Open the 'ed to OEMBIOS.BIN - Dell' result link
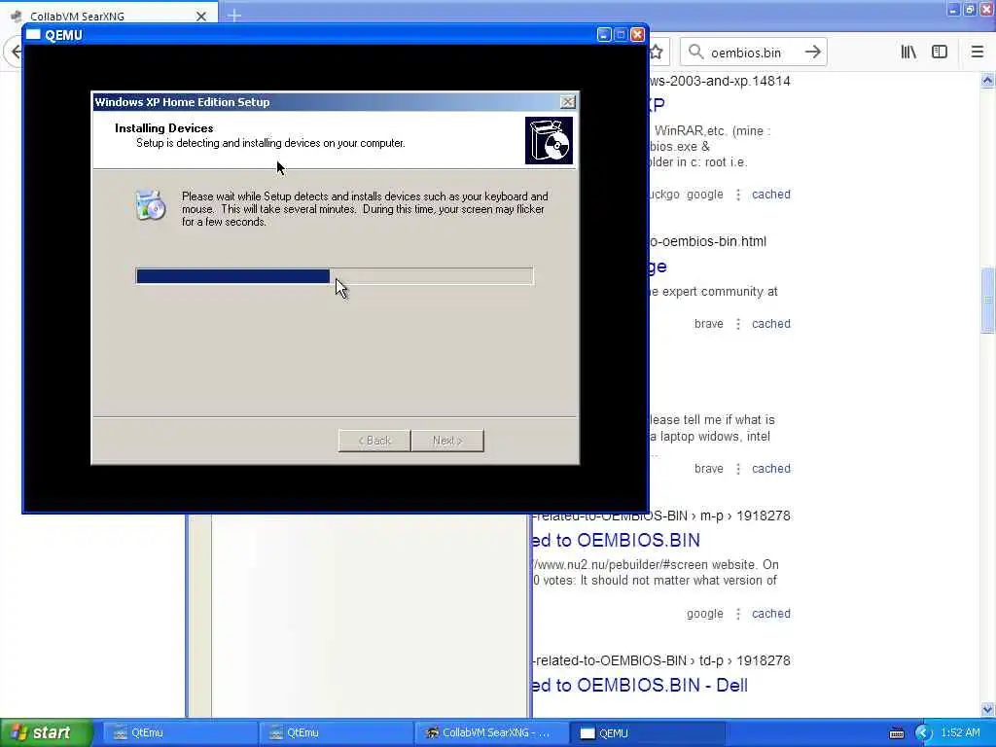 pos(640,686)
